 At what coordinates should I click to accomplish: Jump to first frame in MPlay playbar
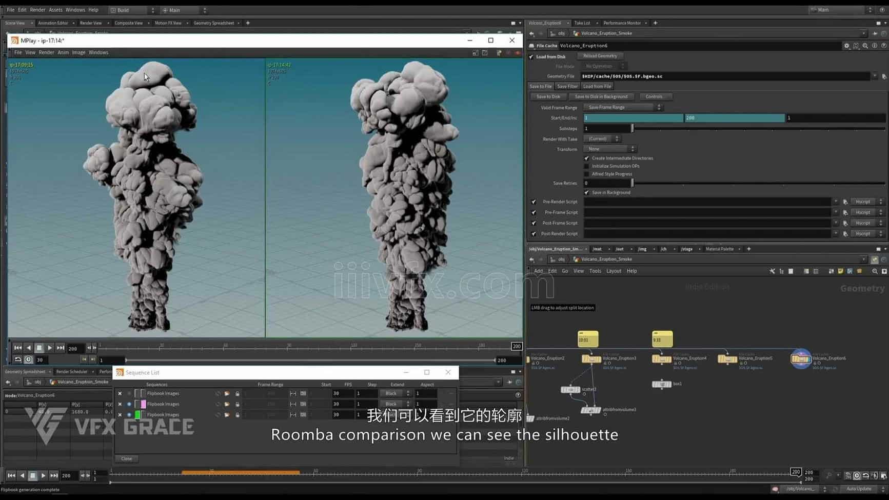(18, 348)
